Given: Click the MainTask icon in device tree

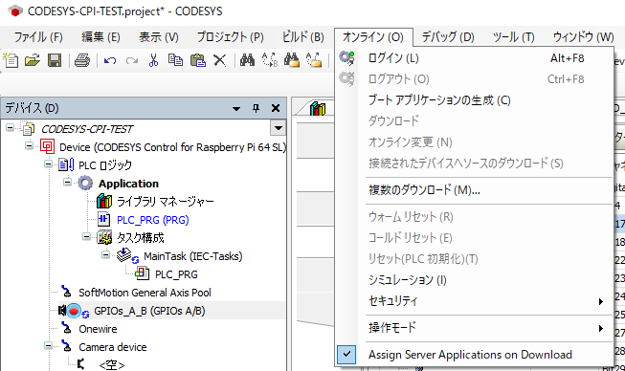Looking at the screenshot, I should pos(127,255).
